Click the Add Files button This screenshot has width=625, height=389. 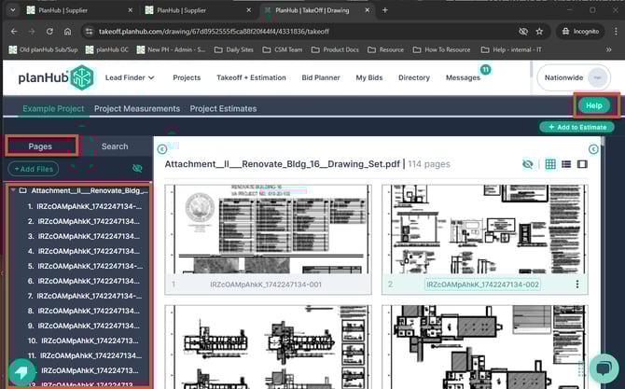33,169
